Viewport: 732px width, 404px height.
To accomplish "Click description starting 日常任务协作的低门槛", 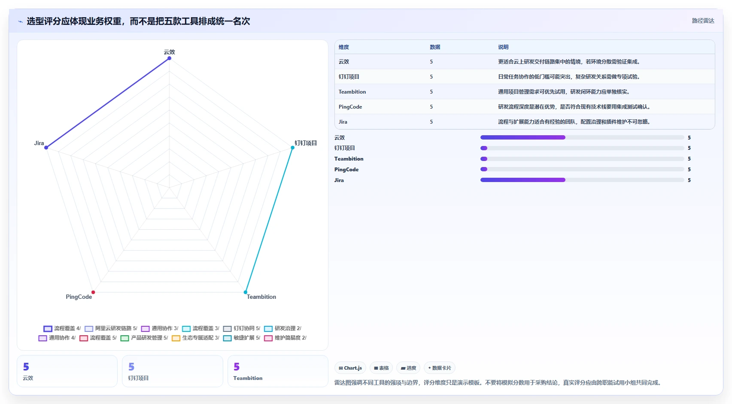I will (570, 77).
